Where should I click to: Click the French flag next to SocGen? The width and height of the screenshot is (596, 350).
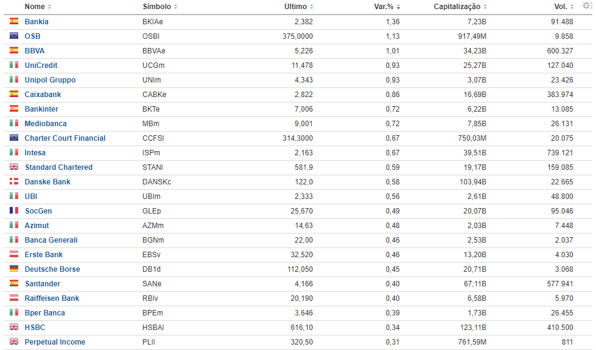pos(14,211)
